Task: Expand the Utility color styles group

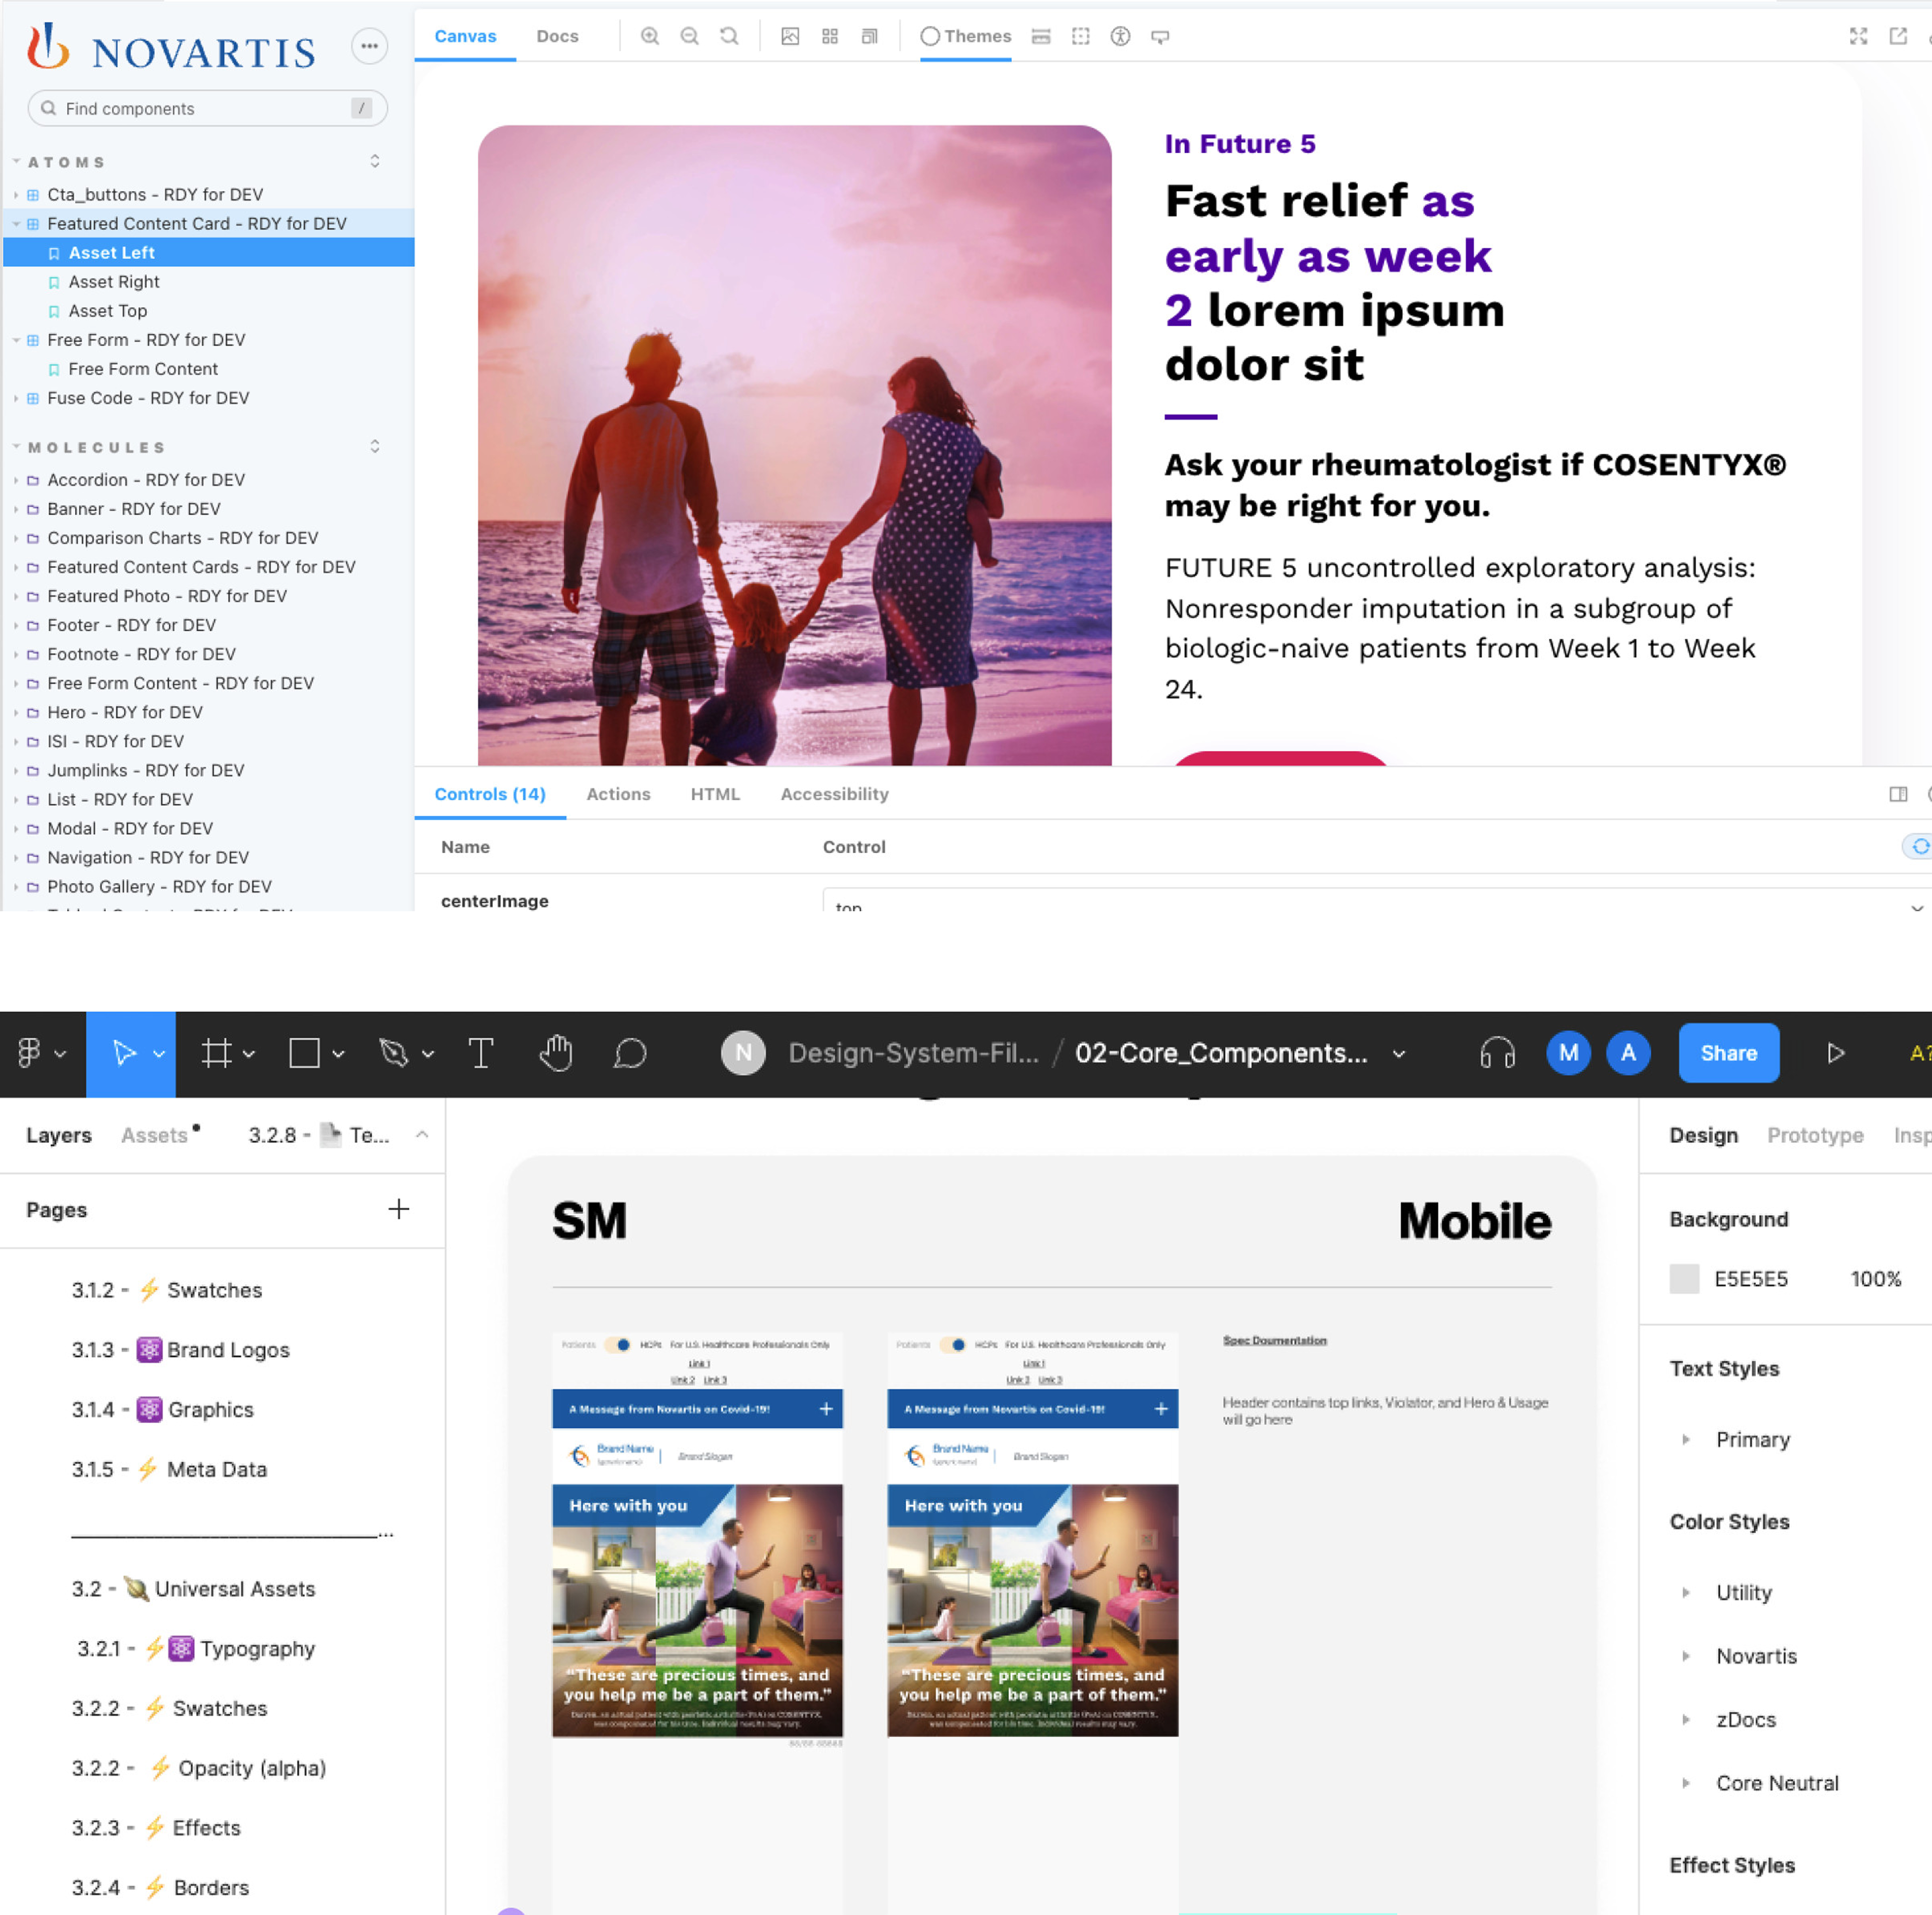Action: (x=1686, y=1592)
